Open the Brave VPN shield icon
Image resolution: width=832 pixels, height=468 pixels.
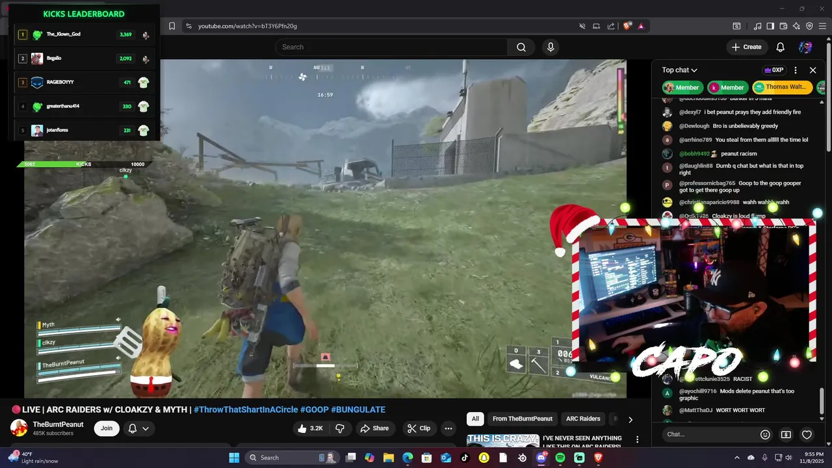click(809, 26)
